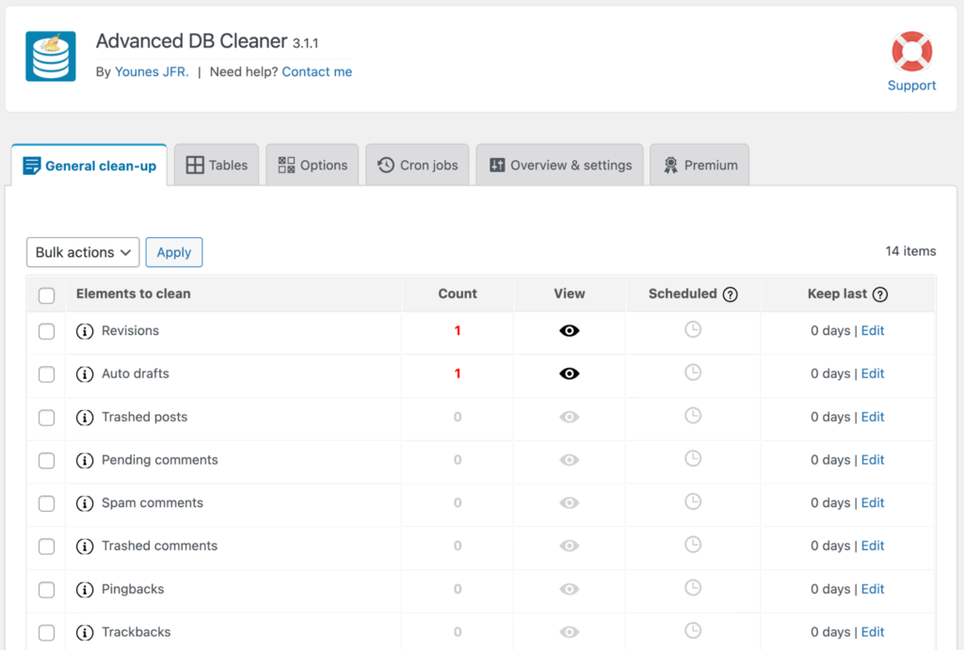Viewport: 964px width, 650px height.
Task: Edit the Keep last setting for Pending comments
Action: click(x=873, y=460)
